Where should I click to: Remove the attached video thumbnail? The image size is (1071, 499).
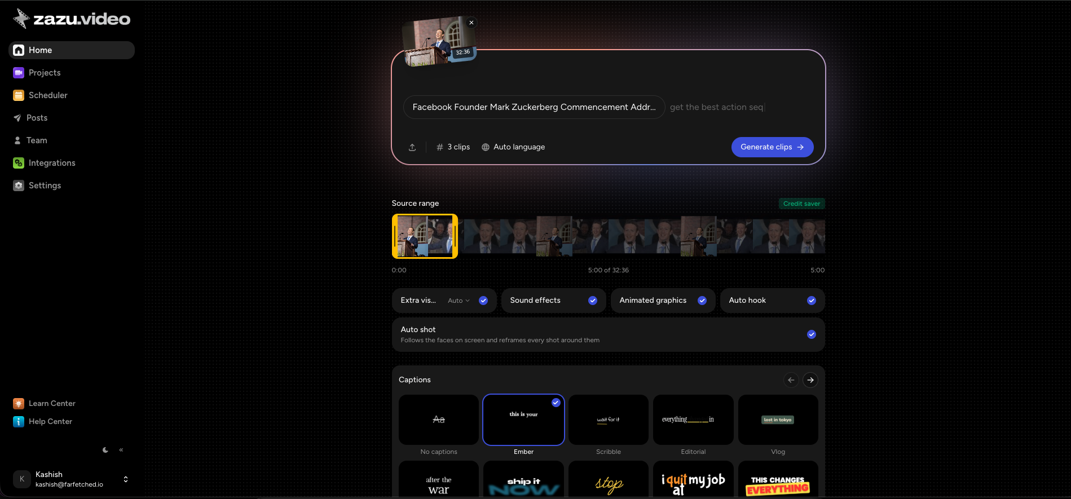click(x=471, y=23)
